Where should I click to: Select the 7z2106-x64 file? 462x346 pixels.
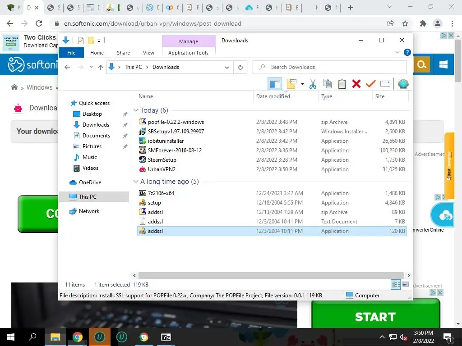272,193
